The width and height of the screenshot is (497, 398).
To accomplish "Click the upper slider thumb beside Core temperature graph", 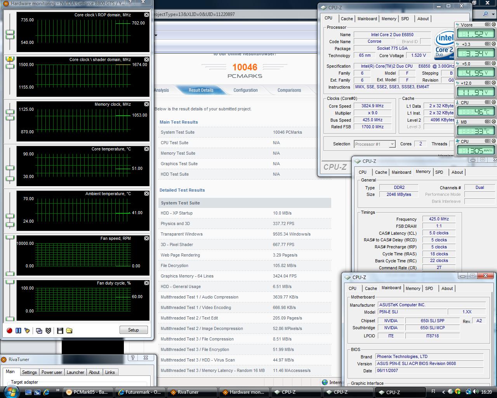I will 10,168.
